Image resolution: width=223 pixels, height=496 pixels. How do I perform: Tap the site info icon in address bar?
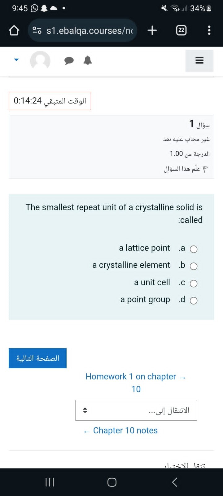37,30
